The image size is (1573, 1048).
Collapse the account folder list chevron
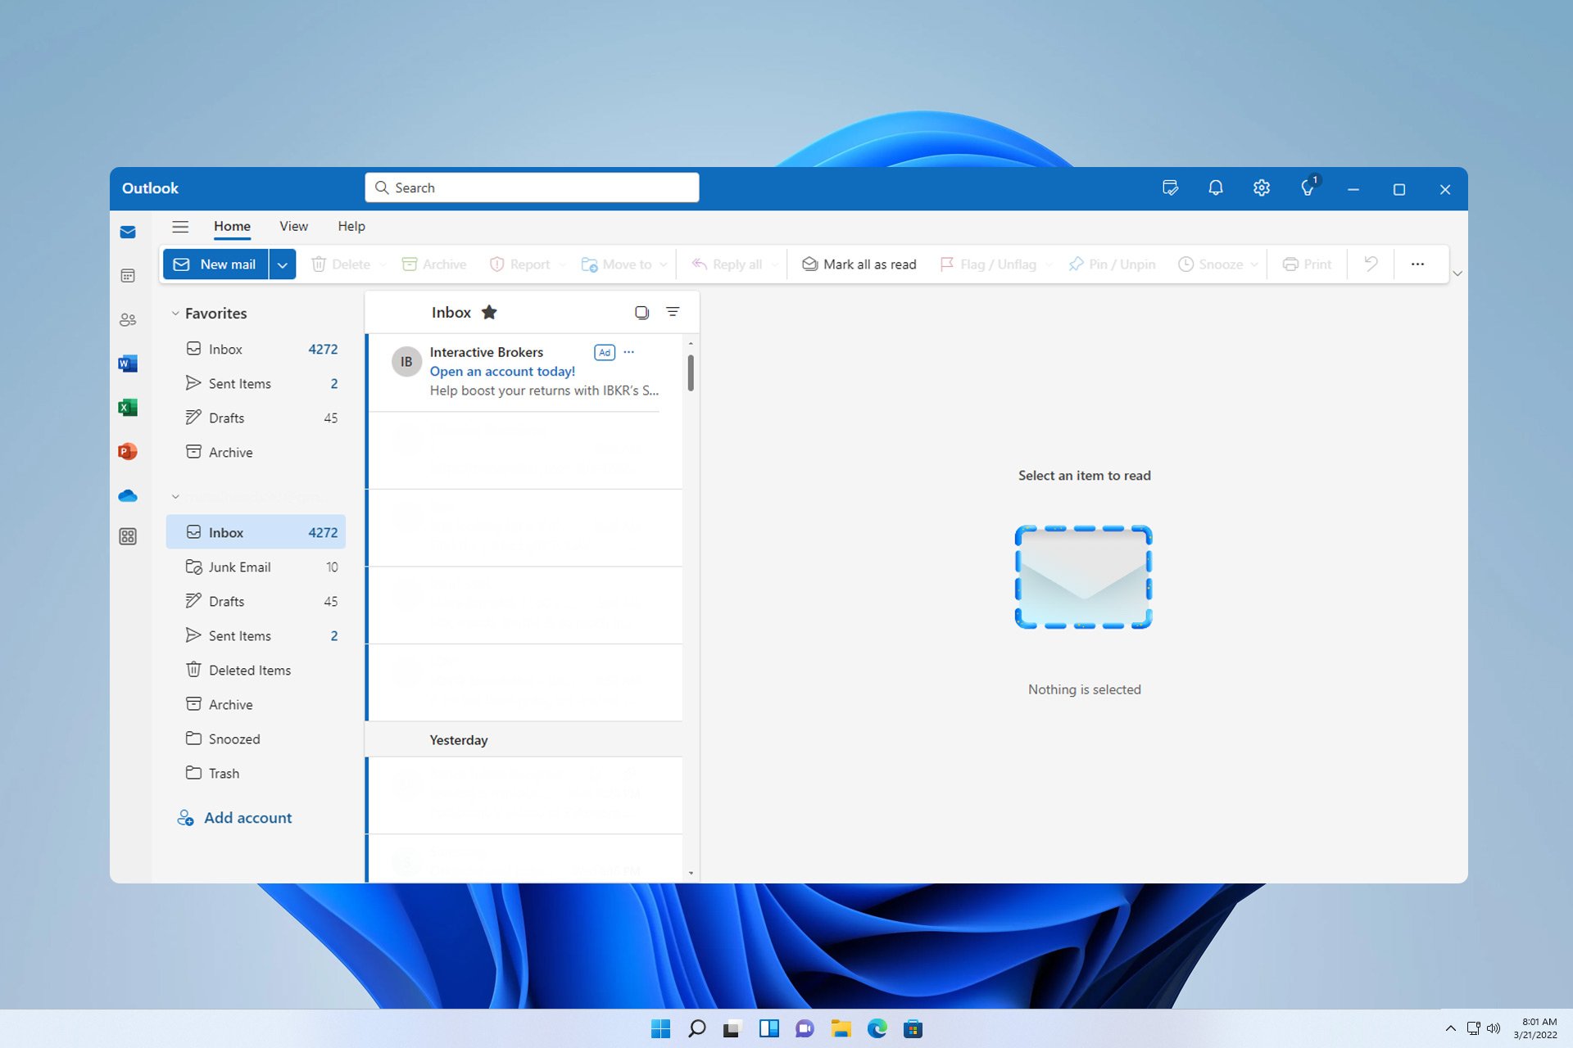coord(175,497)
